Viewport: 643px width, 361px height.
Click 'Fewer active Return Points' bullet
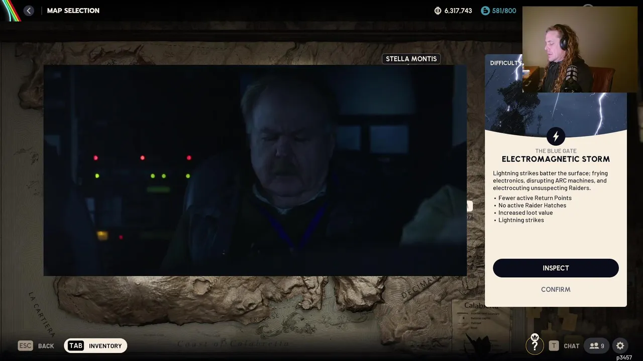point(534,198)
